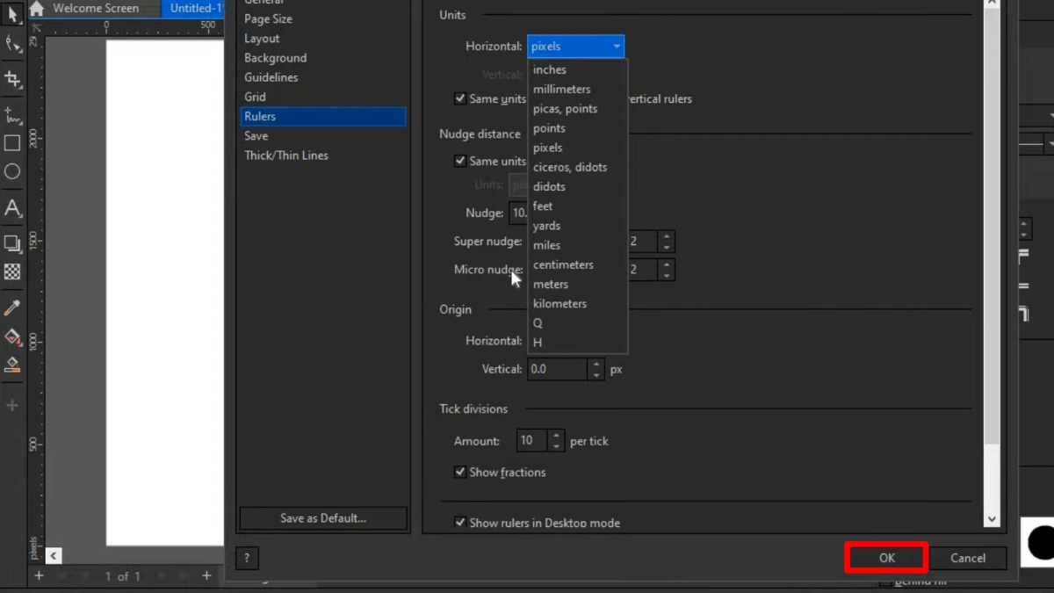Toggle same units for horizontal and vertical rulers
The image size is (1054, 593).
pos(460,98)
